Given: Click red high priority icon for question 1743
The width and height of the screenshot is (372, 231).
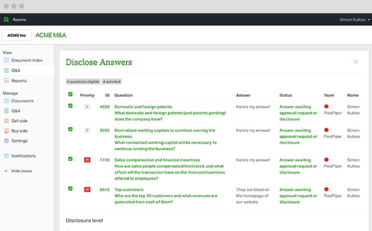Looking at the screenshot, I should tap(87, 160).
